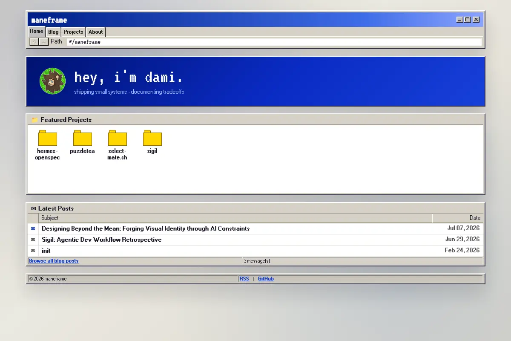The width and height of the screenshot is (511, 341).
Task: Click the blue envelope icon of the top post
Action: 33,228
